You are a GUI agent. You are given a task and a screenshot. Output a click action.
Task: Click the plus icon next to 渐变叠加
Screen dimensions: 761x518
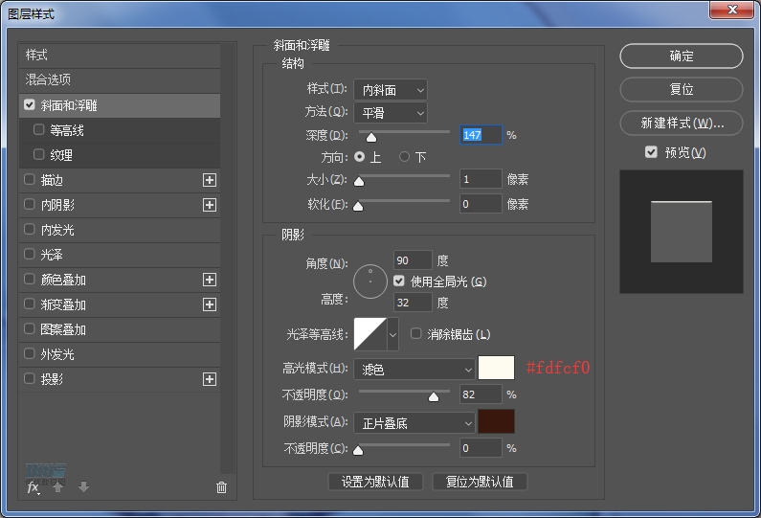210,304
